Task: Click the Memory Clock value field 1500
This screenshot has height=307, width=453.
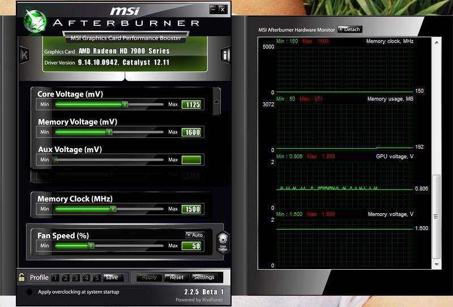Action: click(191, 209)
